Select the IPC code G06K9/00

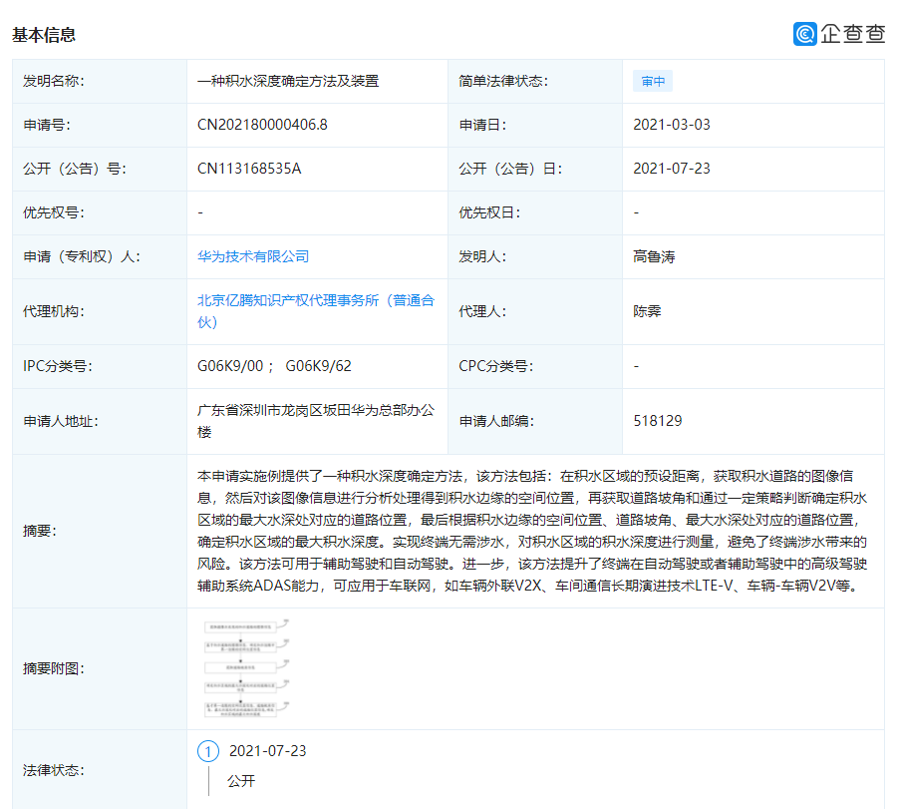[x=228, y=366]
